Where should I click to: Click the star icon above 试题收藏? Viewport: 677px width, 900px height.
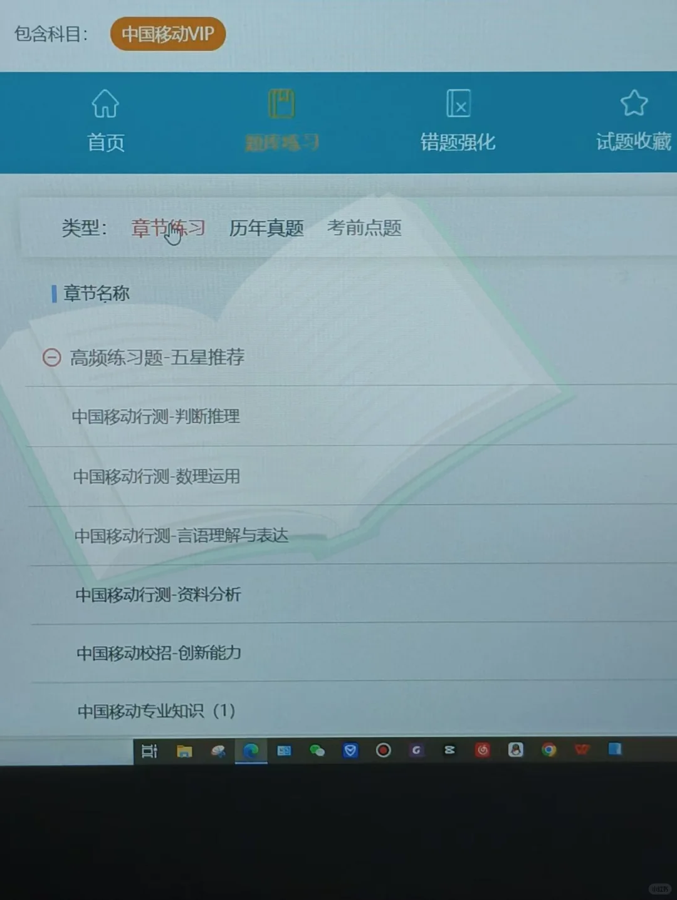(634, 104)
